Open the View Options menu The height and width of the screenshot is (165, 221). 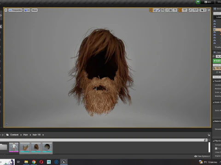click(202, 156)
